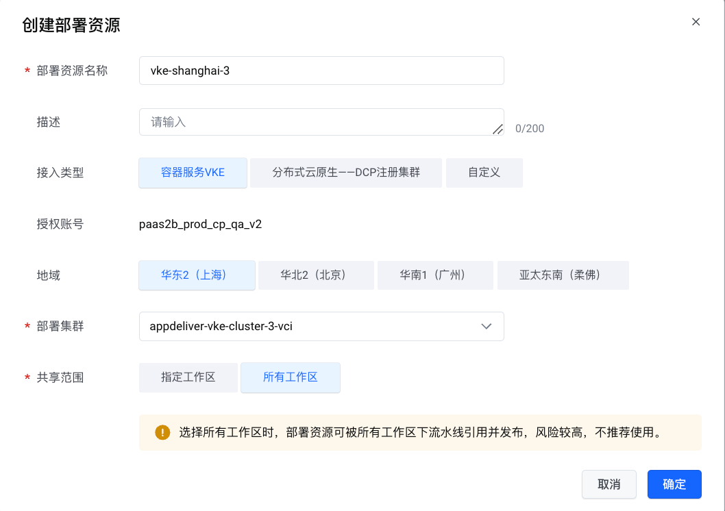Switch region to 华北2（北京）
Screen dimensions: 725x511
316,275
